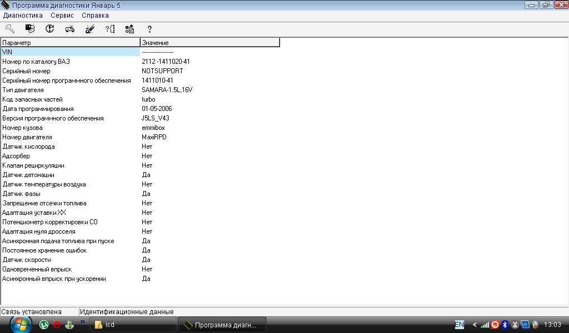
Task: Click Идентификационные данные in status bar
Action: point(127,311)
